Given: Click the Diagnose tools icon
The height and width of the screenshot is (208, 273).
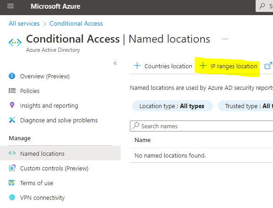Looking at the screenshot, I should point(12,120).
